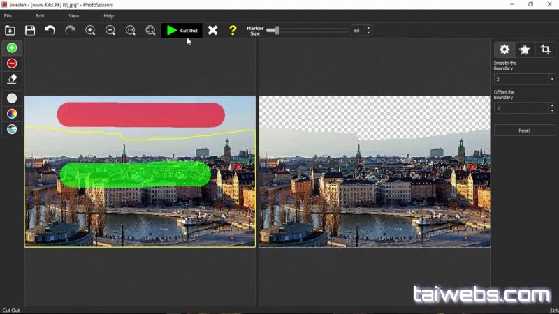Click the Marker Size slider handle
The image size is (559, 314).
[x=277, y=31]
